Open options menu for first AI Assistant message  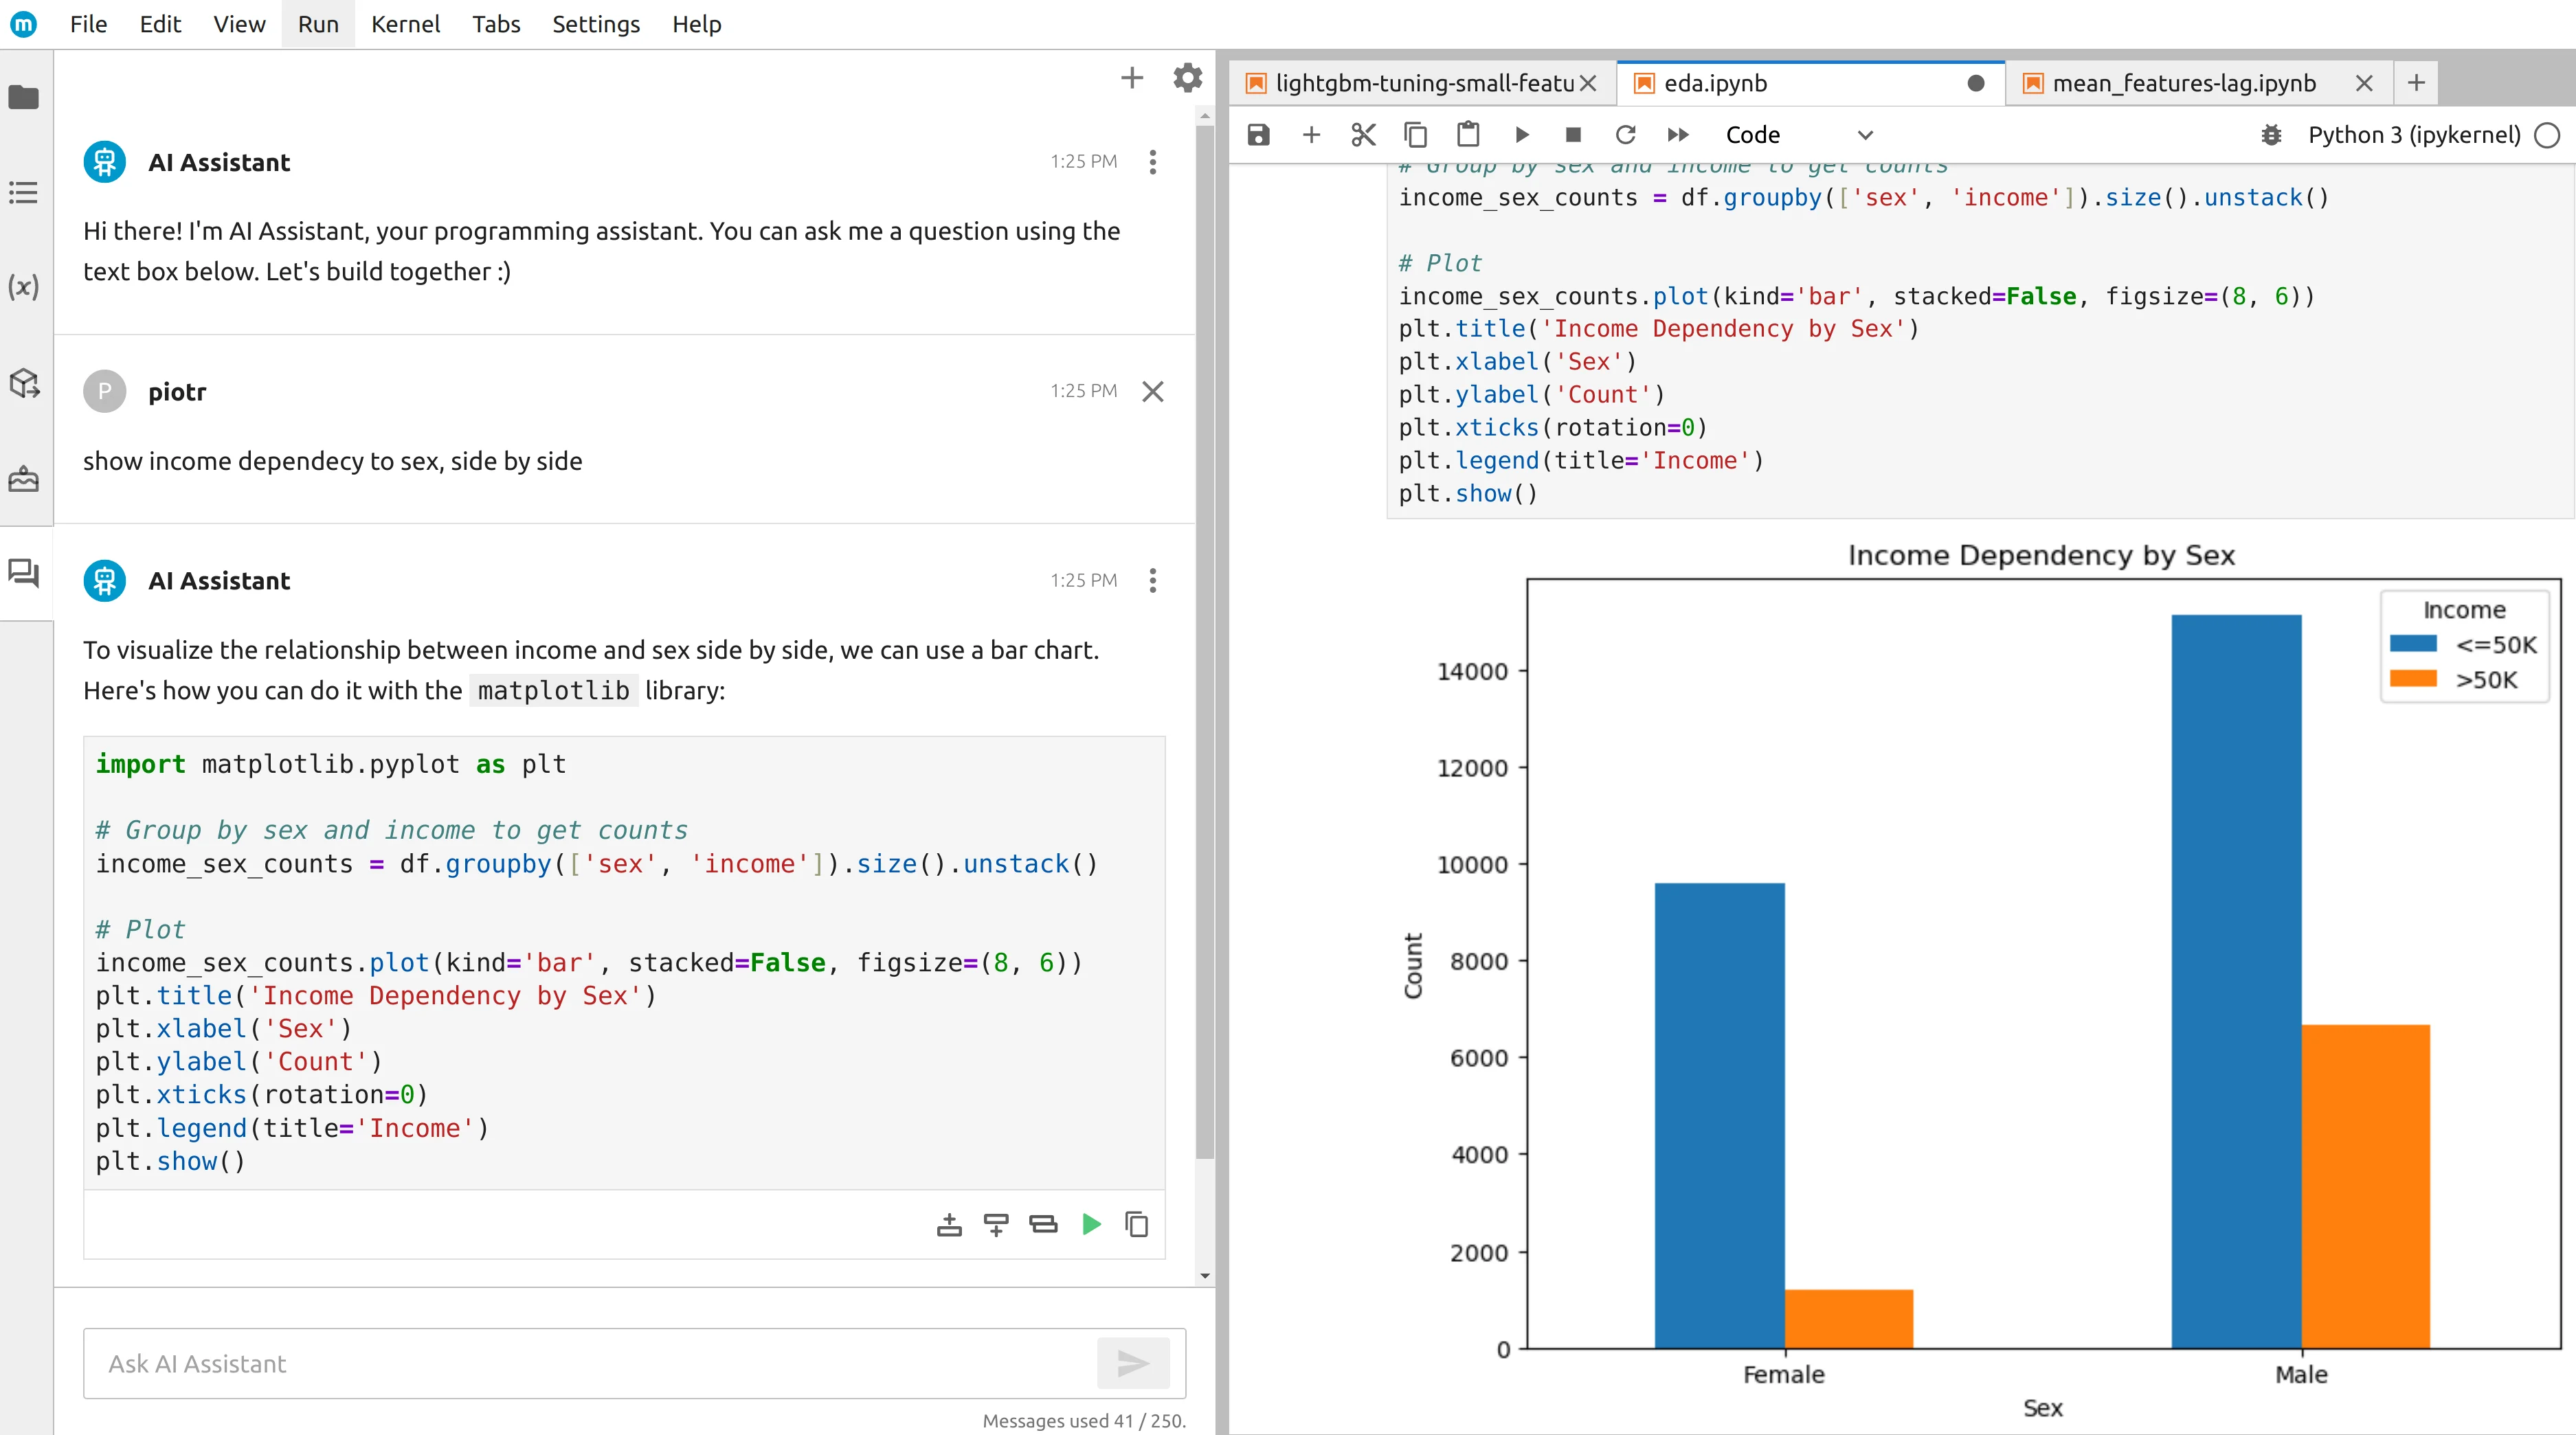[1153, 162]
